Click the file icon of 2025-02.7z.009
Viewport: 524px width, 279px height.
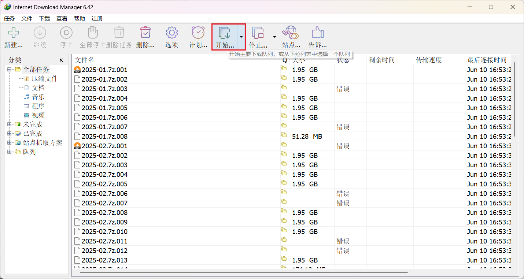click(x=77, y=222)
